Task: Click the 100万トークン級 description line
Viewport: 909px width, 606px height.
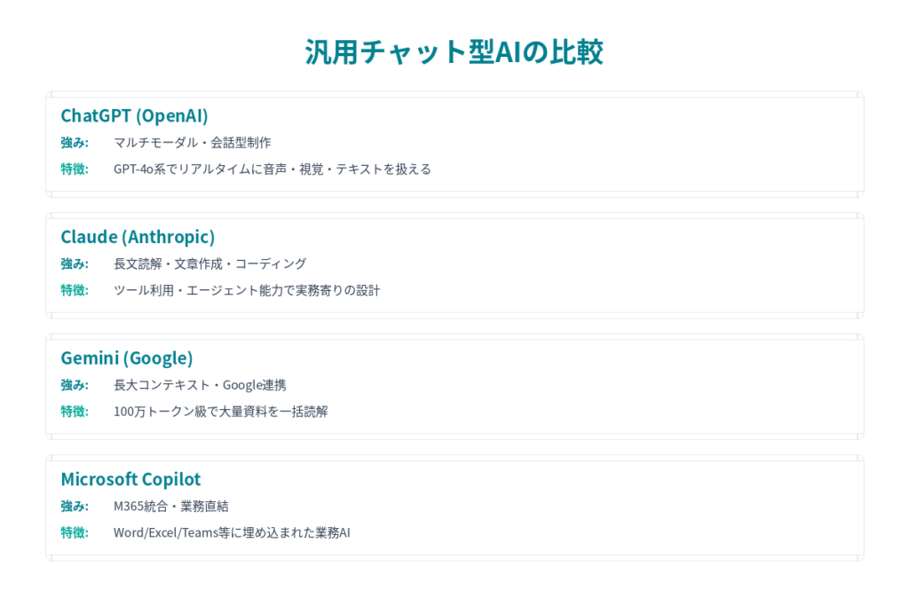Action: pyautogui.click(x=220, y=411)
